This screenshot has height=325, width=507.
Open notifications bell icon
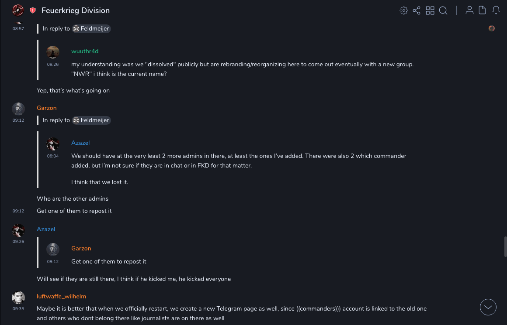(x=496, y=10)
